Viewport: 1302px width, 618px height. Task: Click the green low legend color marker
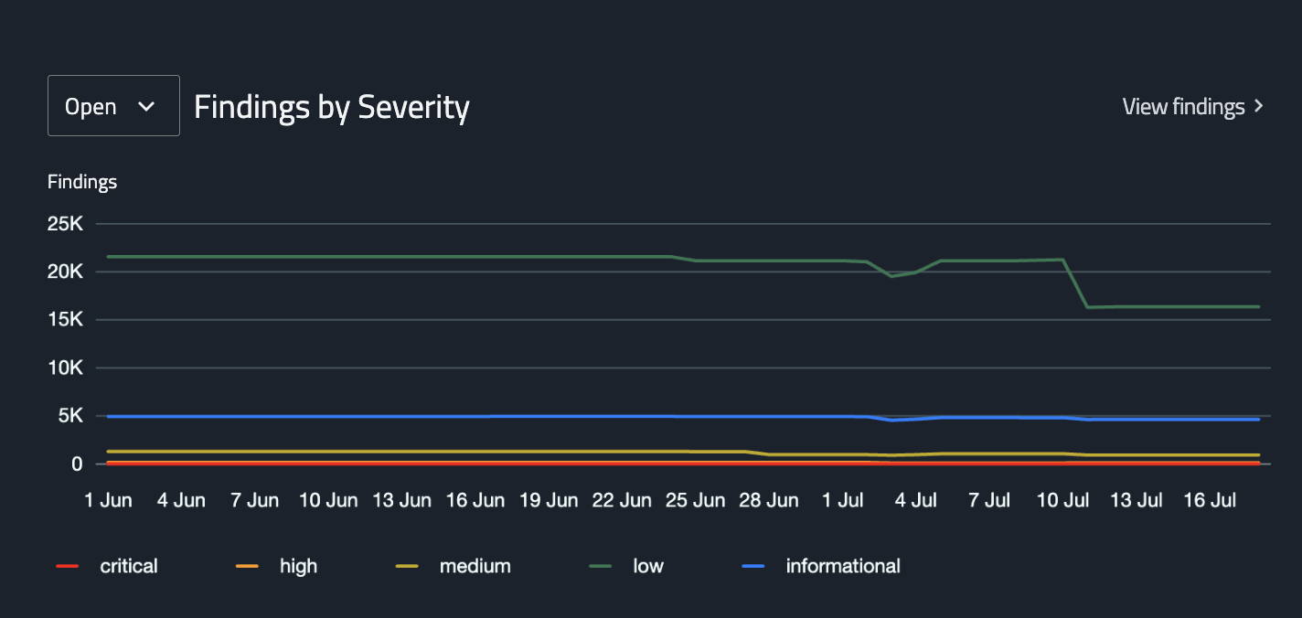click(x=600, y=567)
